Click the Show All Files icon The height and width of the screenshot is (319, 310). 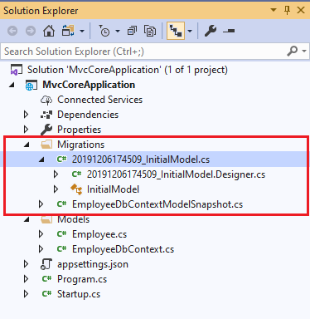pyautogui.click(x=150, y=31)
